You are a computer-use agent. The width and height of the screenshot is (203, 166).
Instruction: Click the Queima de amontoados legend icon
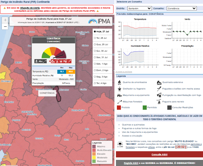coord(120,82)
